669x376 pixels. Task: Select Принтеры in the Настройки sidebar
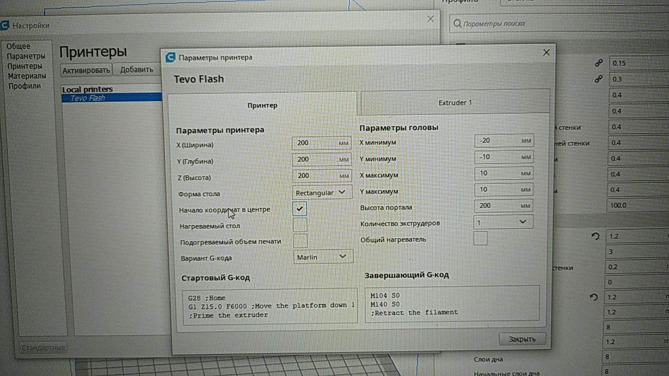pos(25,66)
